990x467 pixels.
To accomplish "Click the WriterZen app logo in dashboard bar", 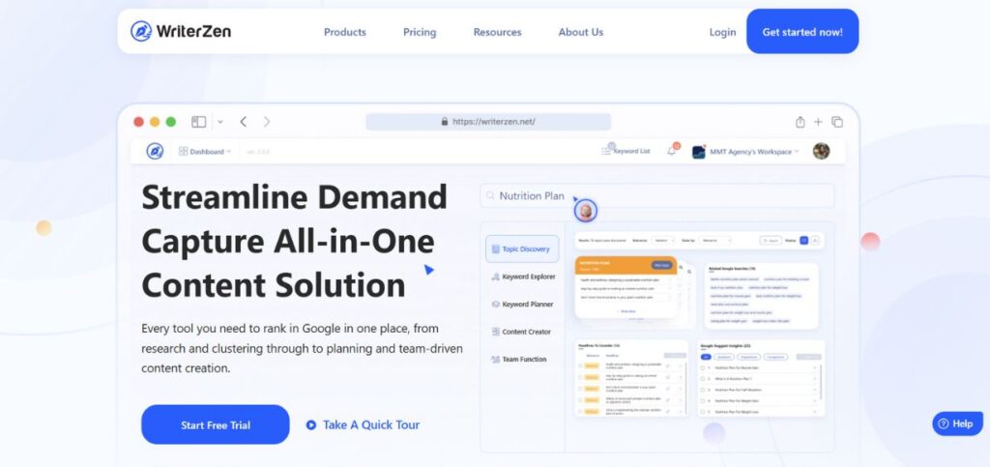I will coord(155,152).
